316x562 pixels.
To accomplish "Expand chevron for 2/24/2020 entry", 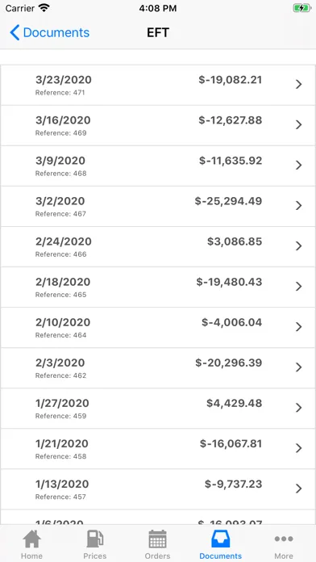I will 298,245.
